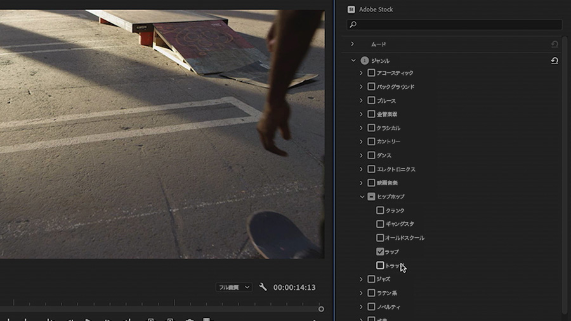The image size is (571, 321).
Task: Expand the 金管楽器 chevron
Action: click(x=361, y=114)
